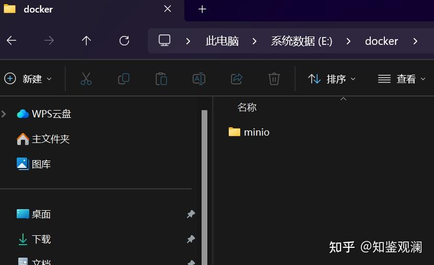Image resolution: width=434 pixels, height=265 pixels.
Task: Click the forward navigation arrow
Action: (49, 41)
